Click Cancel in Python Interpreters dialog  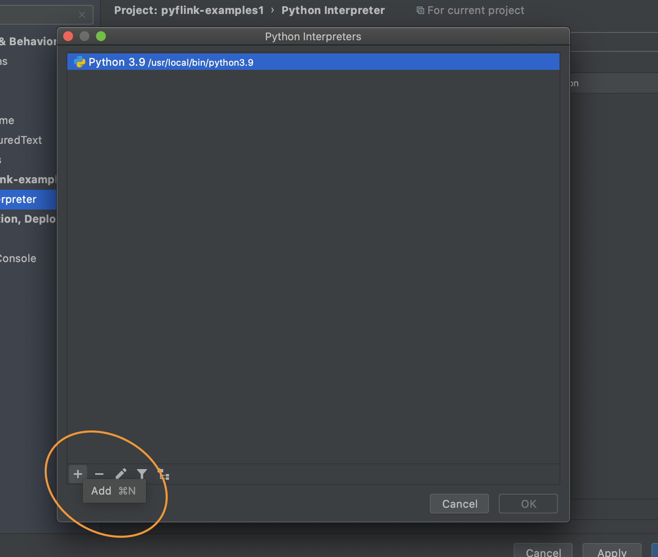459,504
